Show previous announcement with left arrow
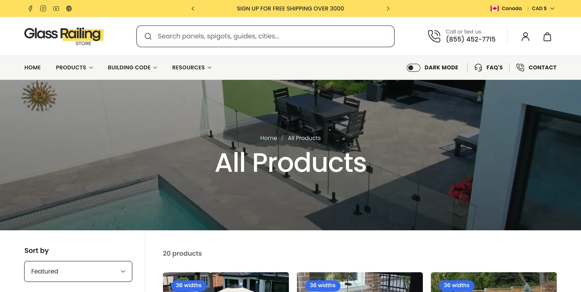This screenshot has width=581, height=292. pyautogui.click(x=193, y=8)
